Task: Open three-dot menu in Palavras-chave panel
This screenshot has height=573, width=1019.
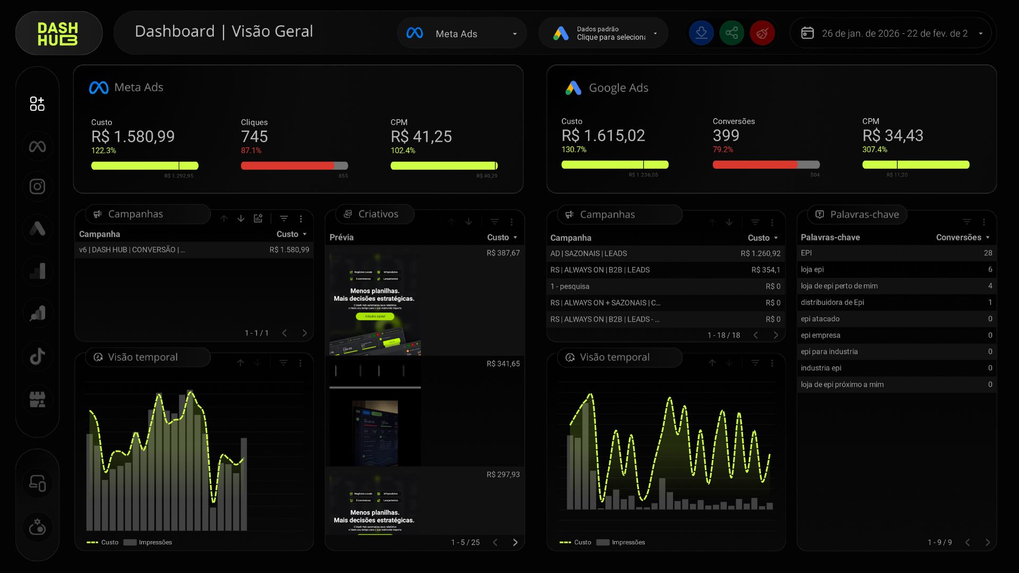Action: [984, 222]
